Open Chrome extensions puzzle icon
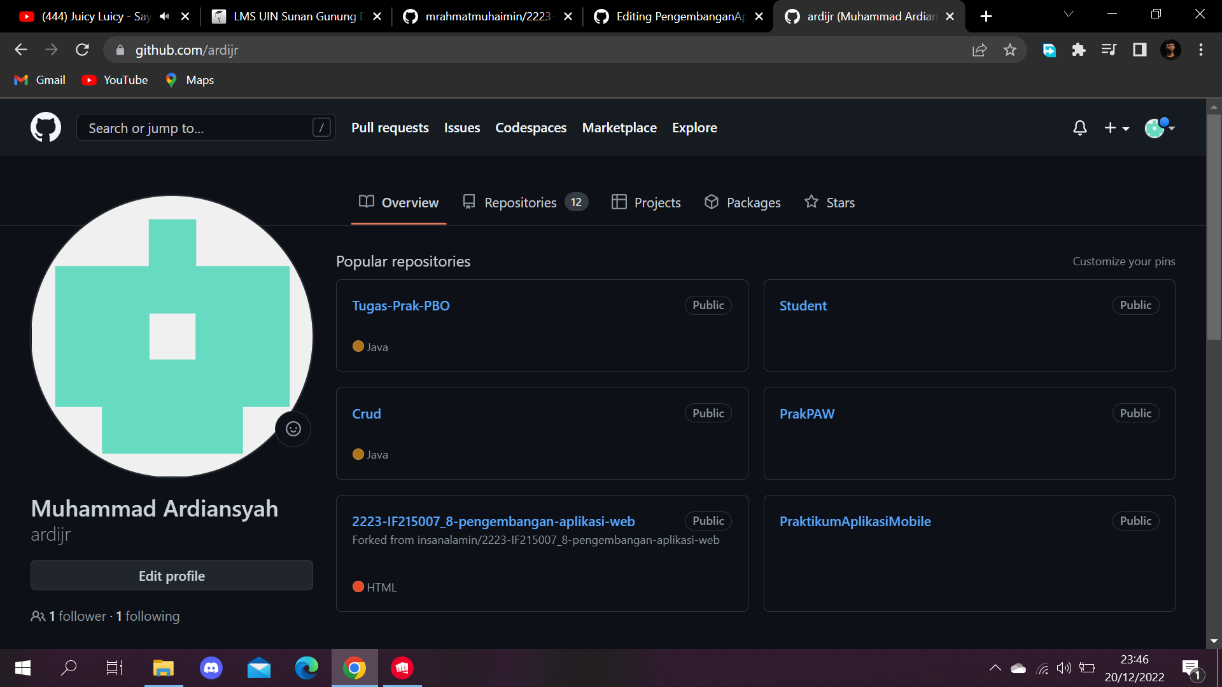Screen dimensions: 1222x687 1078,50
